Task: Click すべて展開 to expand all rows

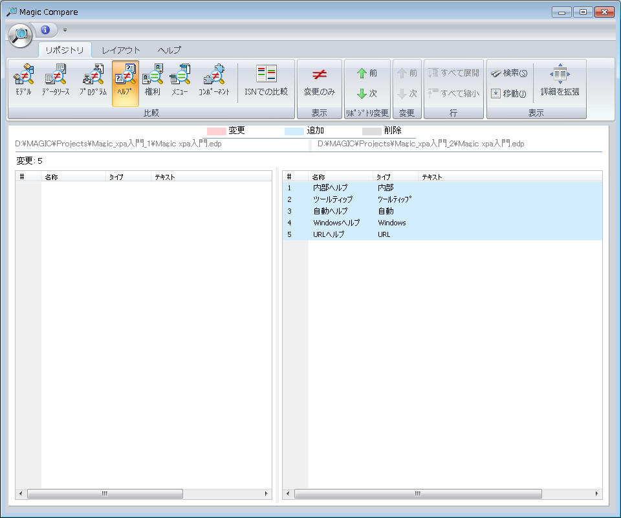Action: coord(453,73)
